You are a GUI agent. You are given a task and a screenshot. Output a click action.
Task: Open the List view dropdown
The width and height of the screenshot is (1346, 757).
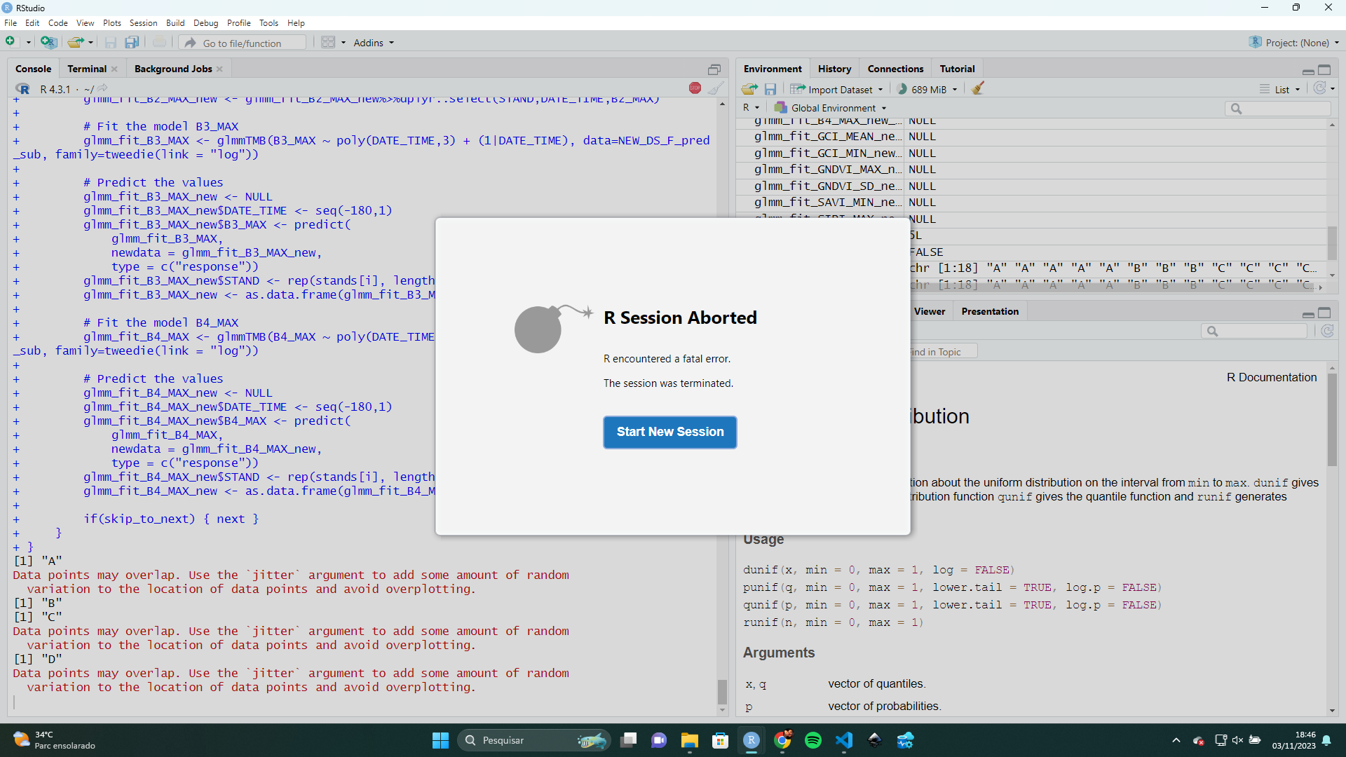1280,89
